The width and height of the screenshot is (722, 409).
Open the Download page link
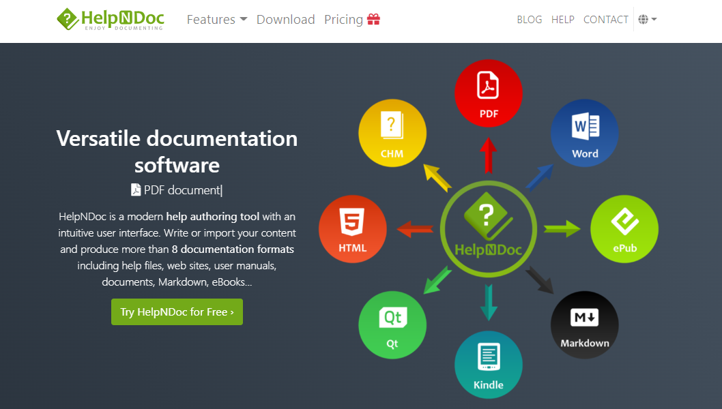point(285,19)
